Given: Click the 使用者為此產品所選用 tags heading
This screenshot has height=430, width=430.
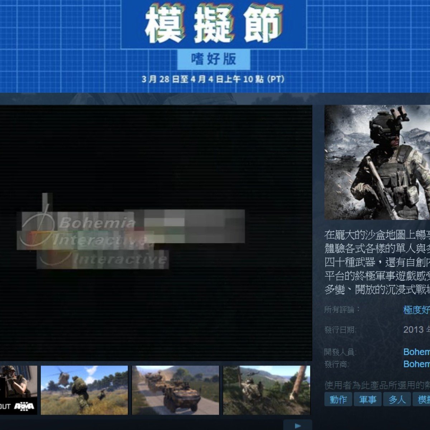Looking at the screenshot, I should (x=377, y=385).
